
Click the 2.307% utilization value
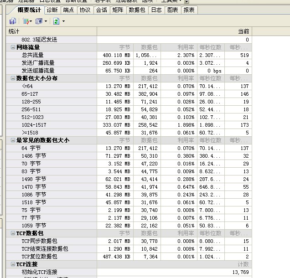(x=186, y=55)
